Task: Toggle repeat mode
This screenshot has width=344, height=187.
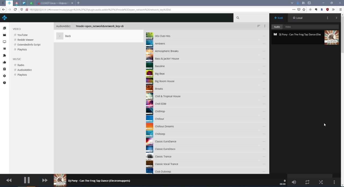Action: 307,182
